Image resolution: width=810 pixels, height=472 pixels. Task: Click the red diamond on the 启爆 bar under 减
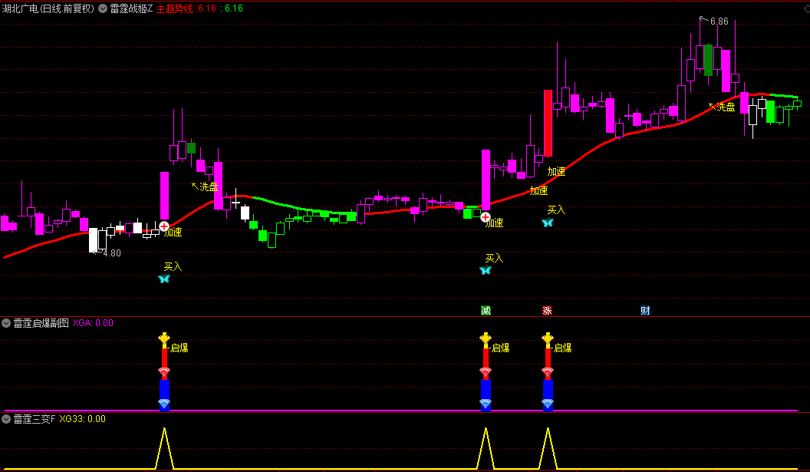pos(486,372)
